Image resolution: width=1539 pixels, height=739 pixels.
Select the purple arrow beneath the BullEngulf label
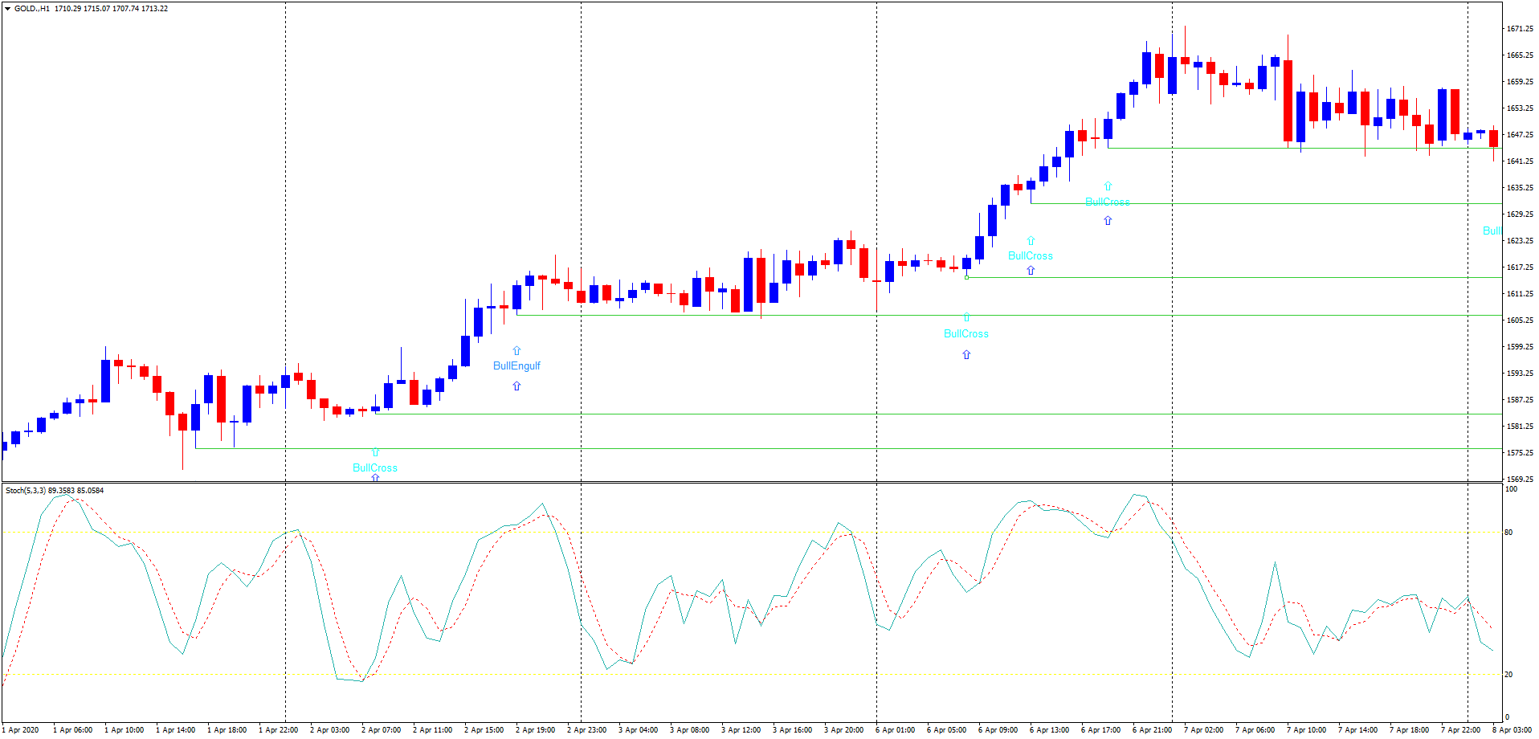pyautogui.click(x=516, y=386)
